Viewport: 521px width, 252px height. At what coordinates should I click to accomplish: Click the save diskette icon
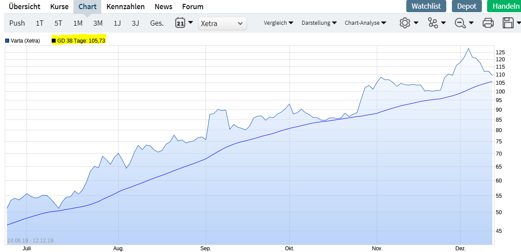point(508,23)
